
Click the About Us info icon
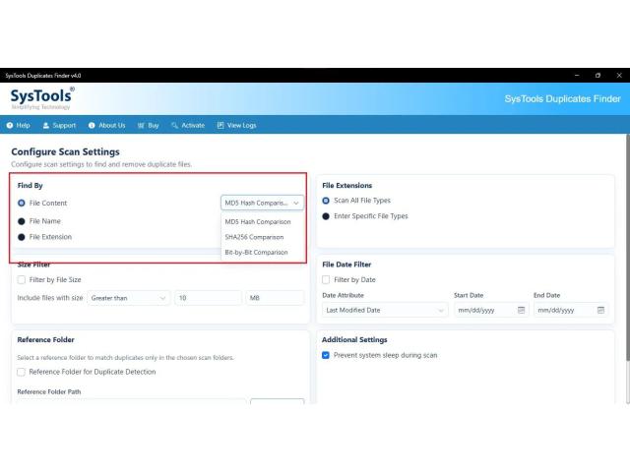click(x=92, y=125)
